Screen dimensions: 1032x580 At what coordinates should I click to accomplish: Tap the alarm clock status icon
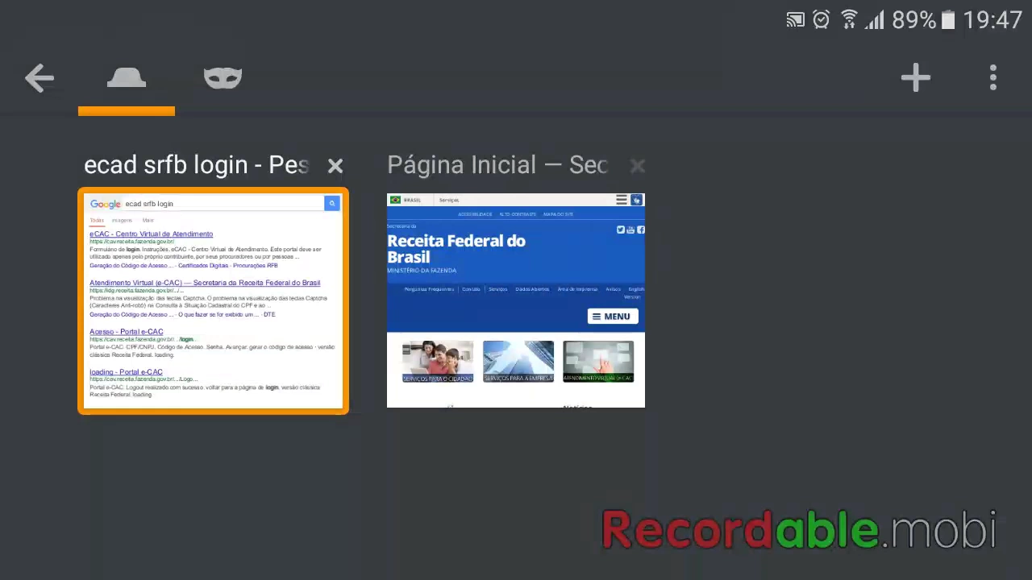point(821,20)
